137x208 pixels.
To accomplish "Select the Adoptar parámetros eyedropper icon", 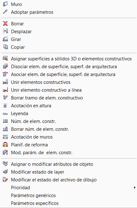I will click(5, 12).
